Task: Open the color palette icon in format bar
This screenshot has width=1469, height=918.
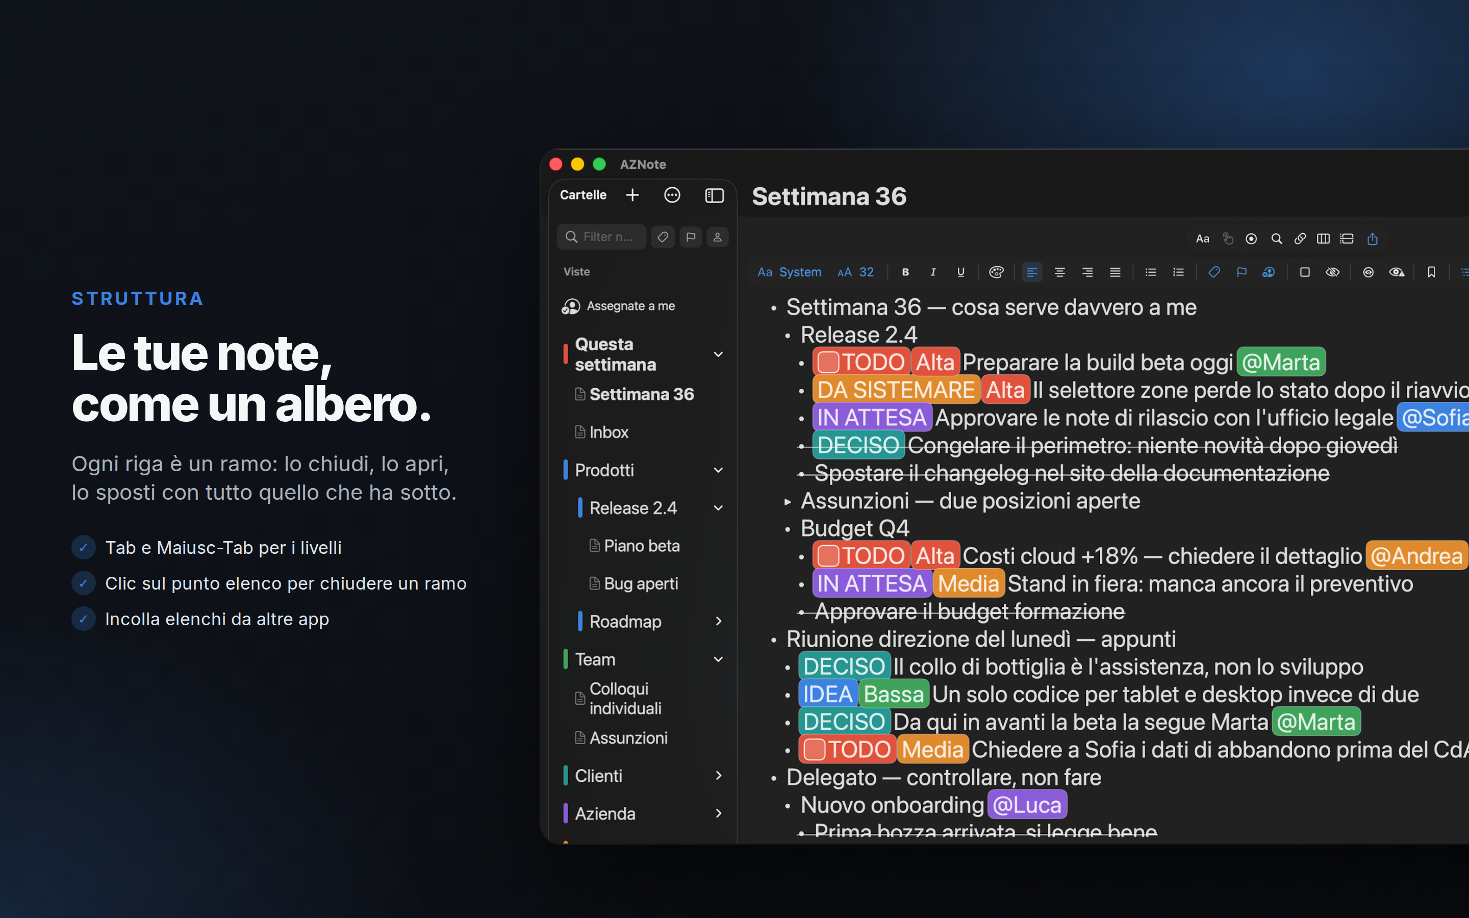Action: (996, 272)
